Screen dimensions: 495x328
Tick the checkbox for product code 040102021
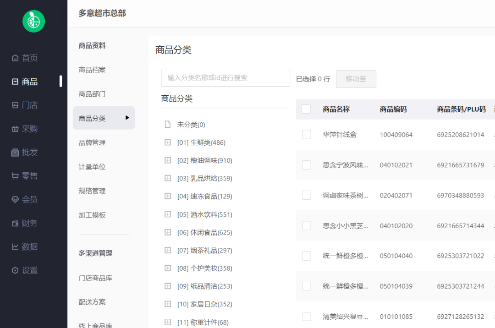(307, 165)
